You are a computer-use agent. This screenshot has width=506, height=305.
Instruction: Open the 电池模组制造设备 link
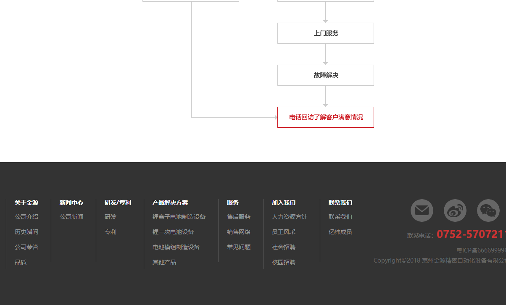[x=176, y=247]
